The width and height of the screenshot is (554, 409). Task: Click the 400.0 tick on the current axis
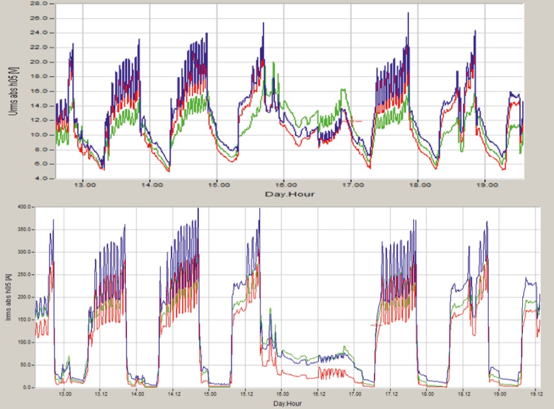tap(24, 207)
